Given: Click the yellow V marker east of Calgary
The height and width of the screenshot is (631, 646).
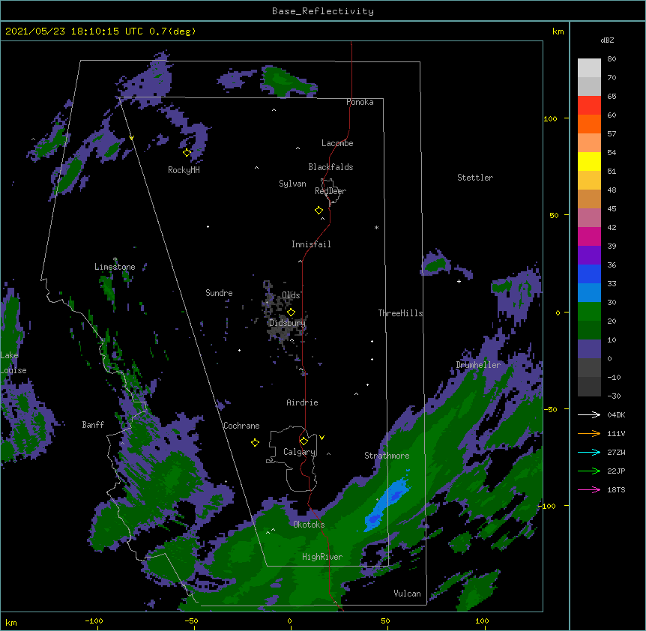Looking at the screenshot, I should (322, 438).
